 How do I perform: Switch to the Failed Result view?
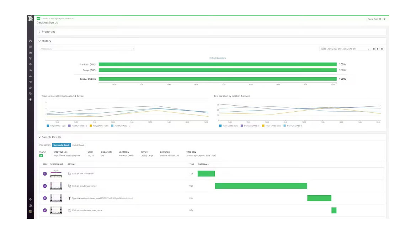pyautogui.click(x=78, y=145)
